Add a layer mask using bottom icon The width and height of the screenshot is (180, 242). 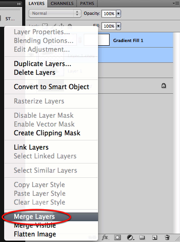(x=117, y=237)
